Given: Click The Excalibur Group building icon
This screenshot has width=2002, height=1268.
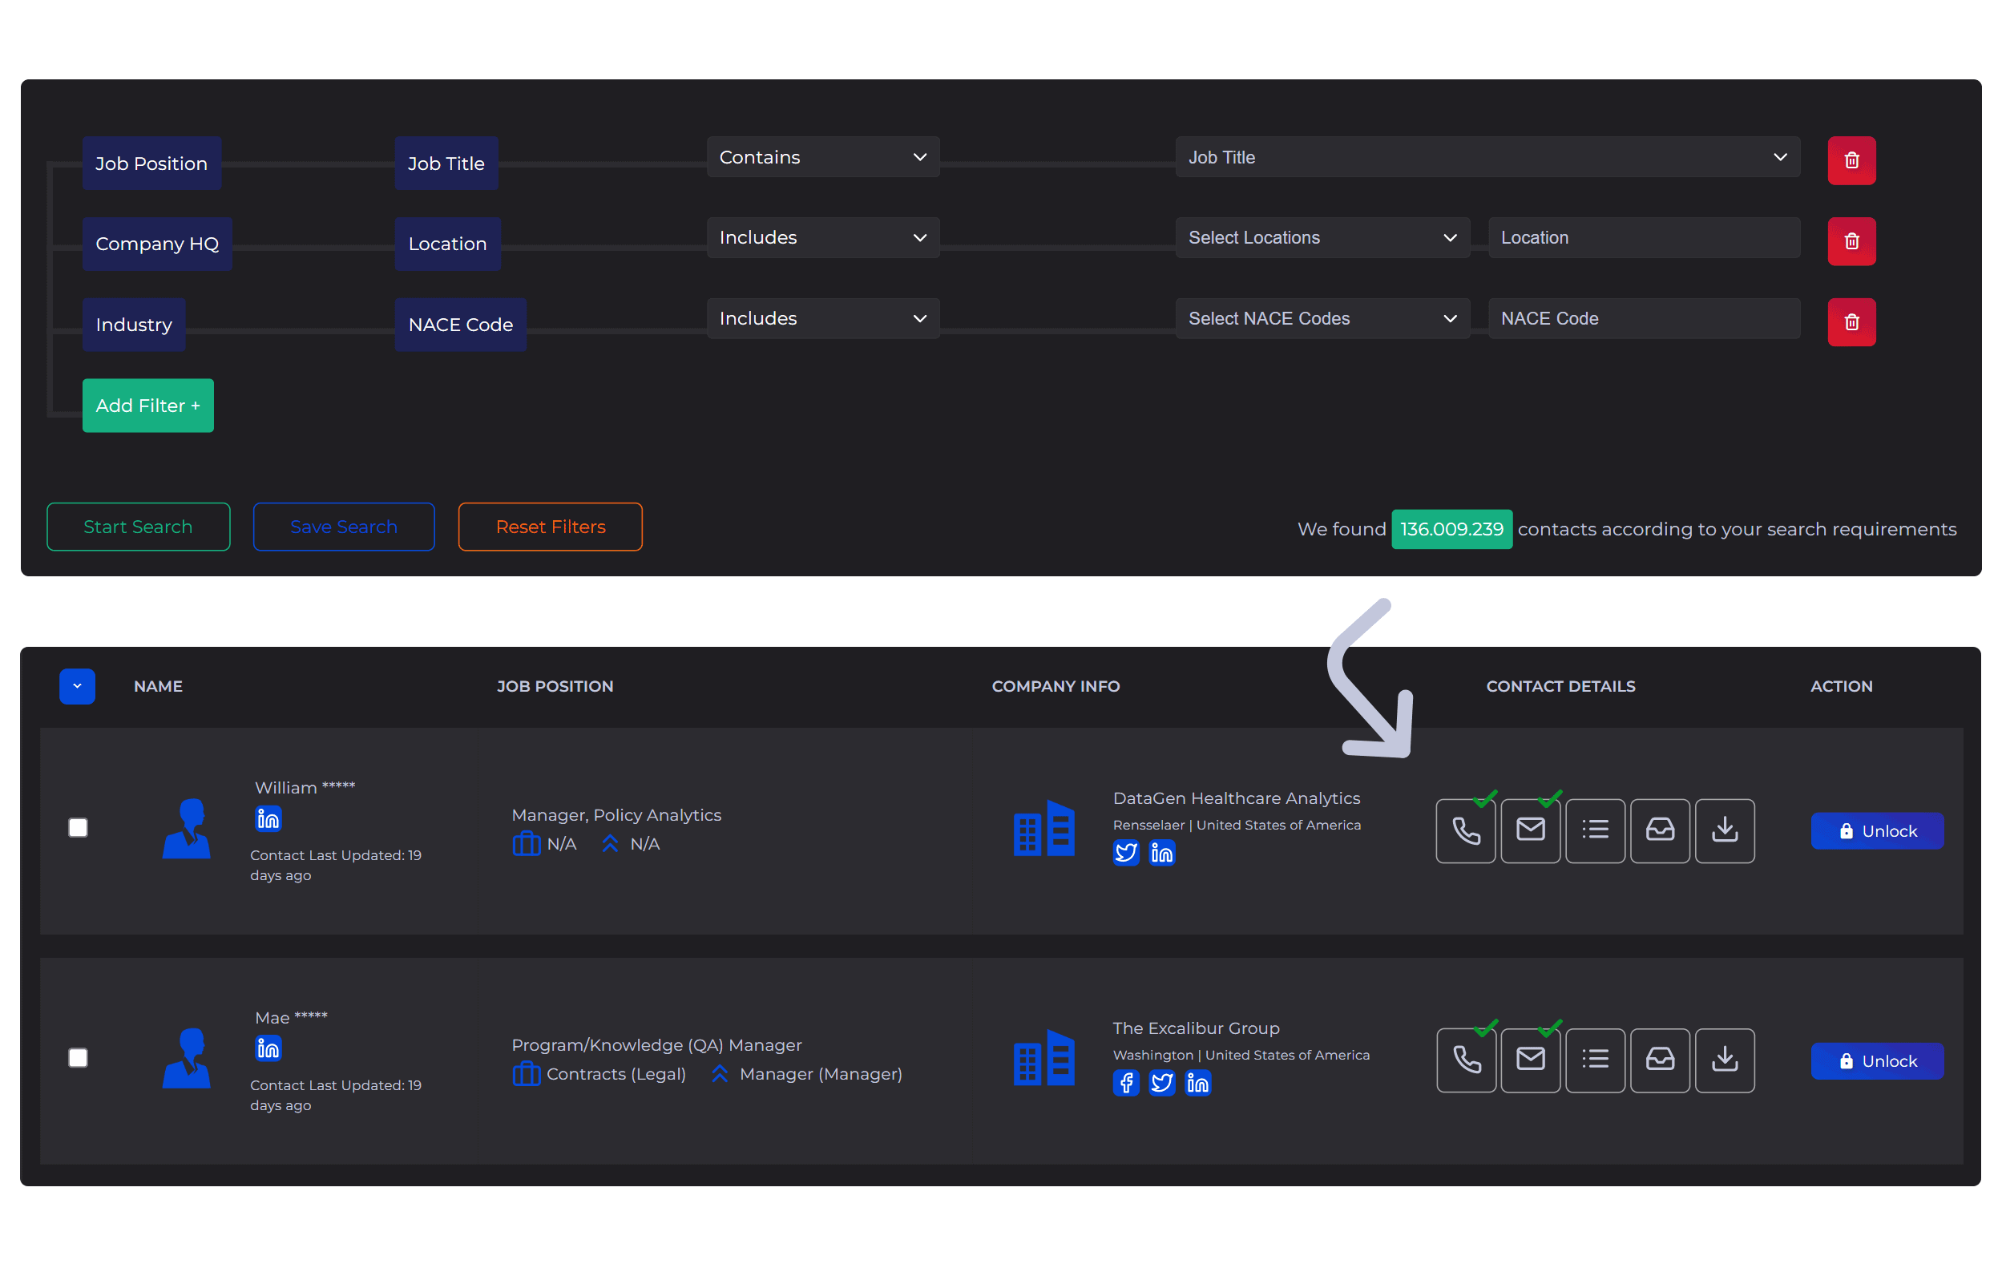Looking at the screenshot, I should pyautogui.click(x=1043, y=1058).
